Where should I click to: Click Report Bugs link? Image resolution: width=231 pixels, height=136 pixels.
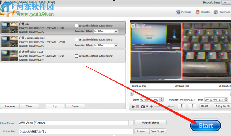(x=211, y=2)
